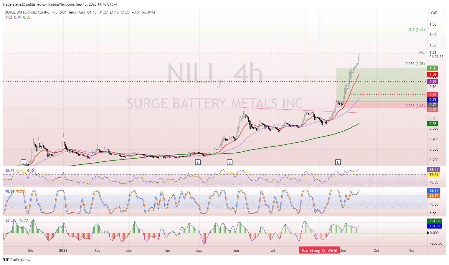Click the 1.23 current price label
449x265 pixels.
433,53
